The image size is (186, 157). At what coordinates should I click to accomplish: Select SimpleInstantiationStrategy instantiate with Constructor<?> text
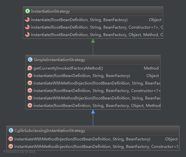[x=97, y=91]
